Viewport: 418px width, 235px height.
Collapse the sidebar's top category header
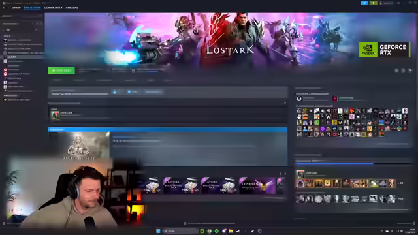pos(7,36)
